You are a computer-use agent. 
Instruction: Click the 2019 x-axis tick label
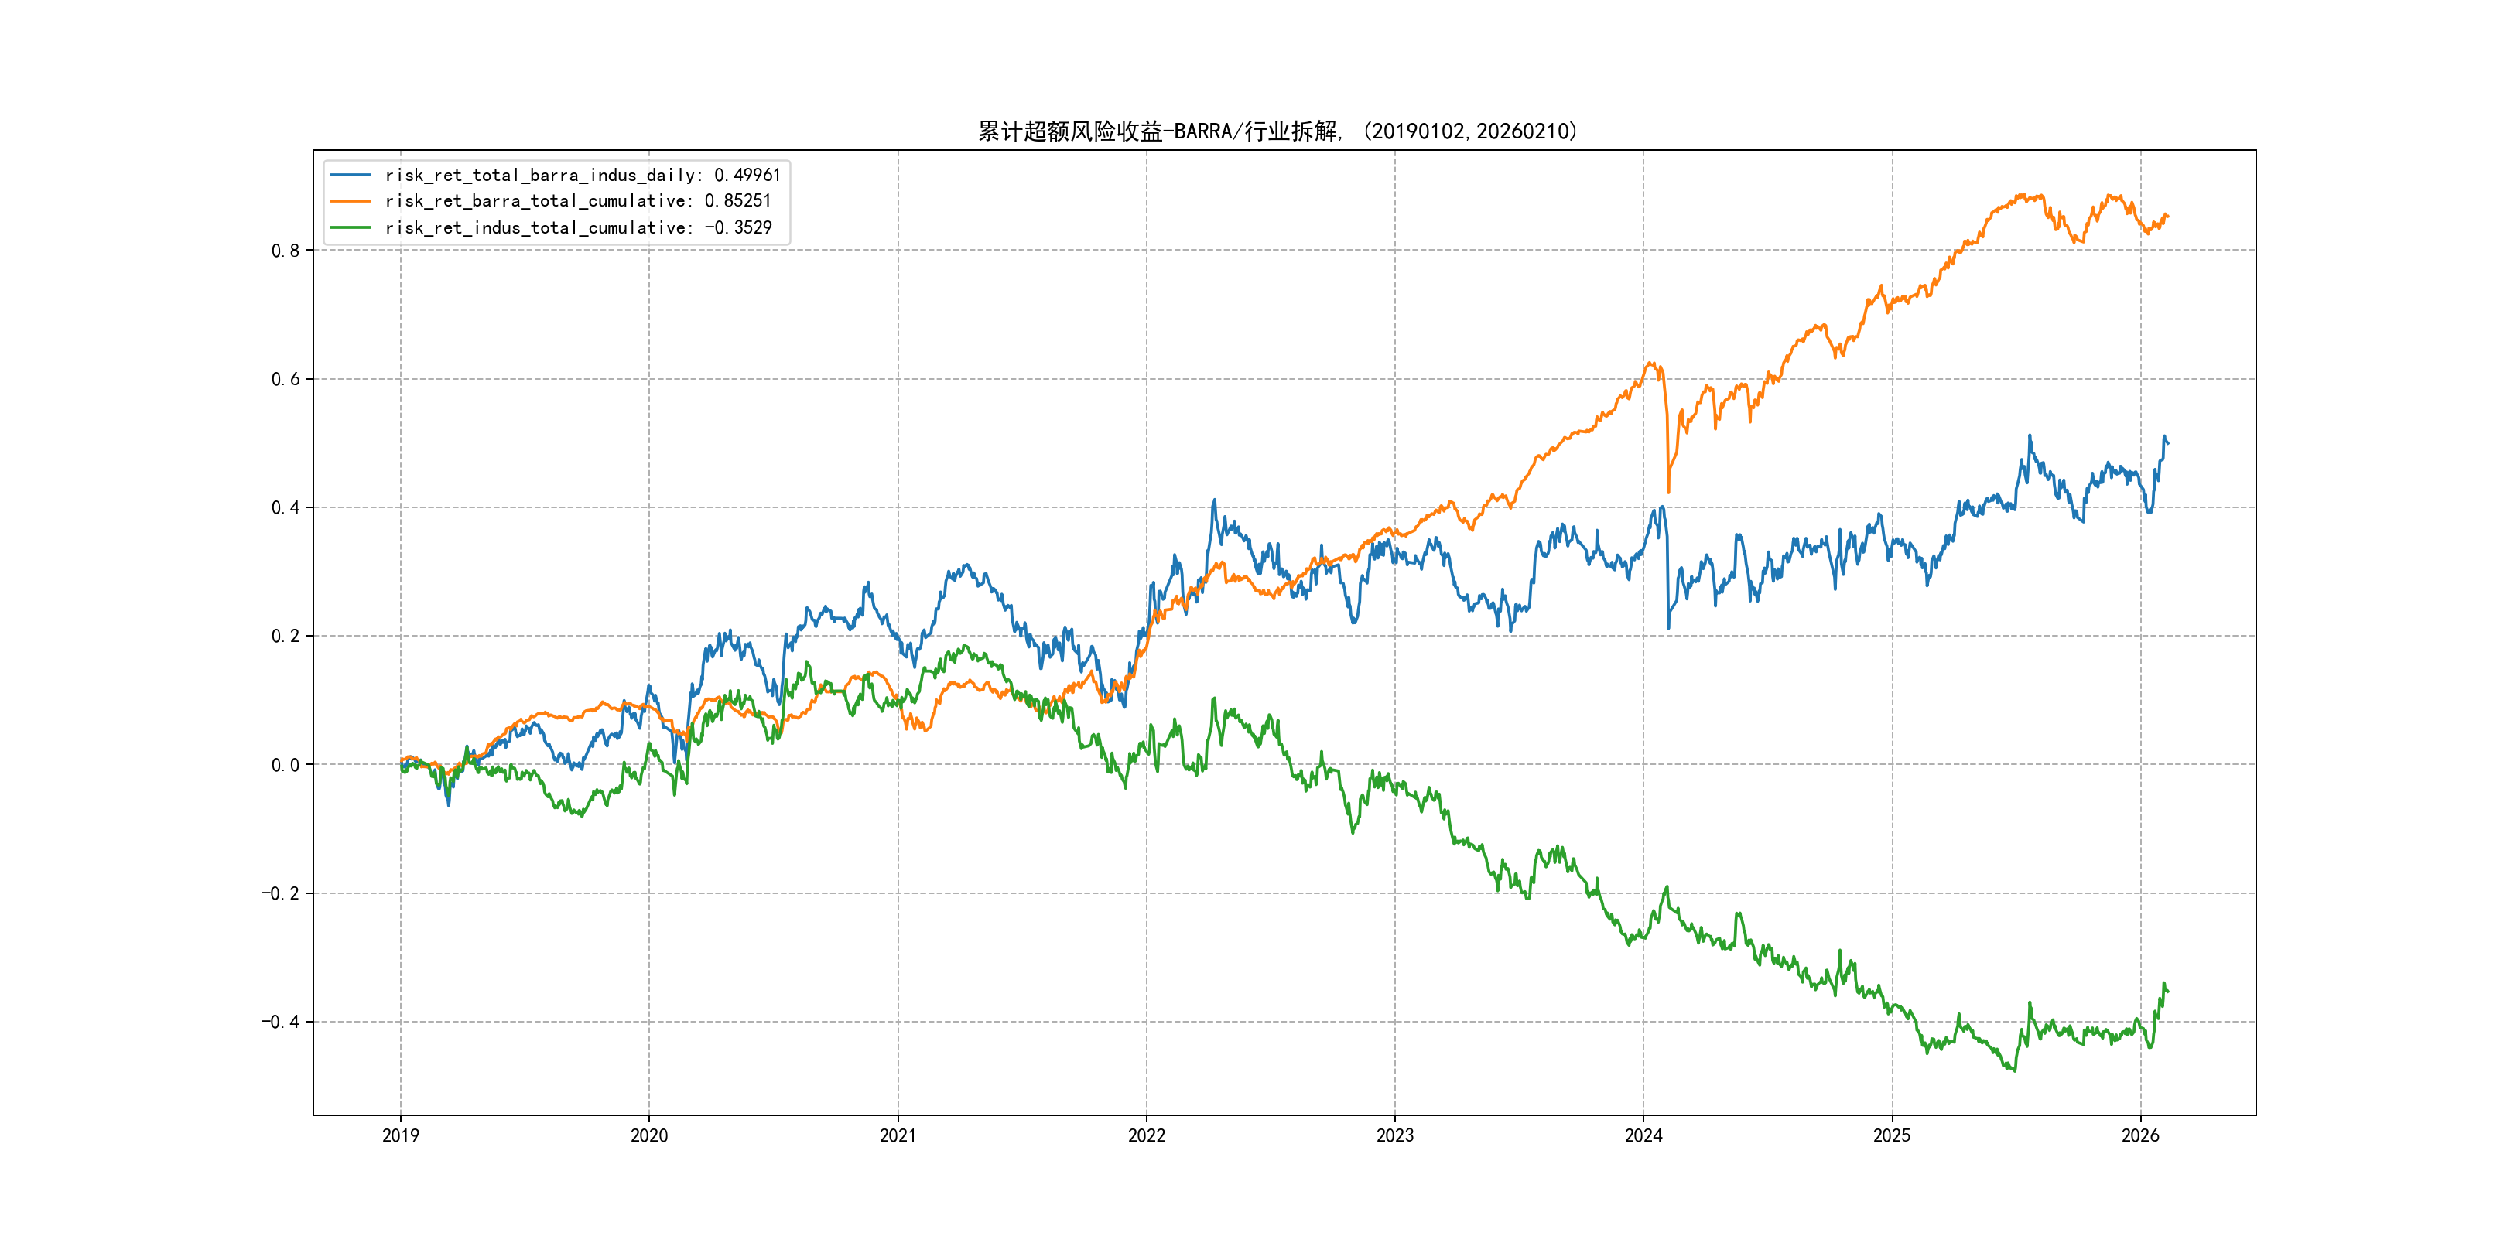tap(400, 1135)
